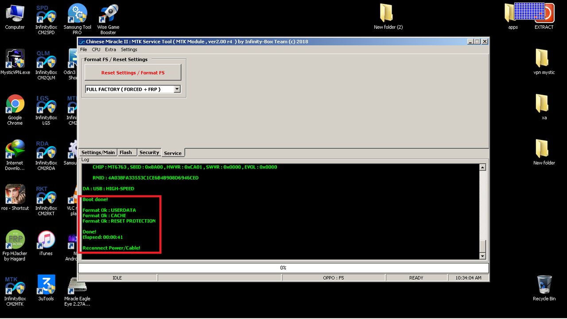
Task: Launch Wise Game Booster
Action: tap(108, 19)
